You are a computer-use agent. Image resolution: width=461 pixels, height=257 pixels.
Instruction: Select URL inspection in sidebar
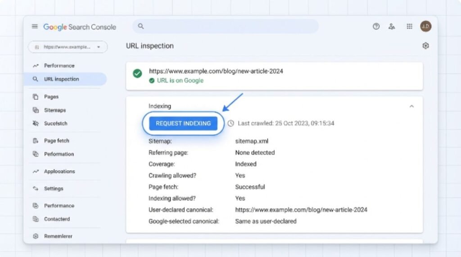(65, 79)
